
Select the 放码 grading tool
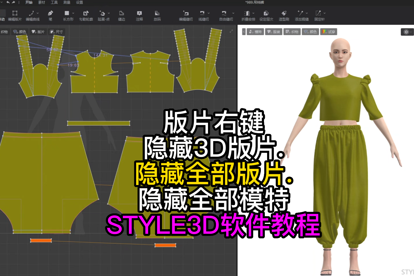[x=157, y=16]
